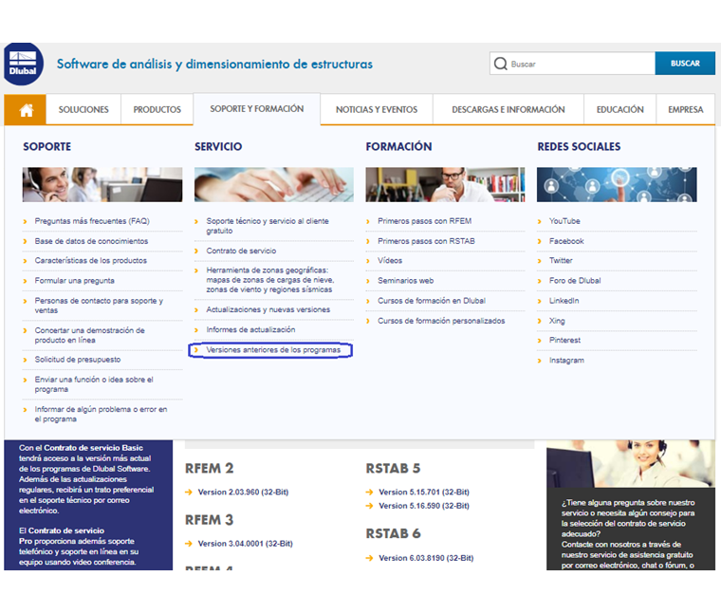This screenshot has height=614, width=721.
Task: Open Informes de actualización
Action: (250, 329)
